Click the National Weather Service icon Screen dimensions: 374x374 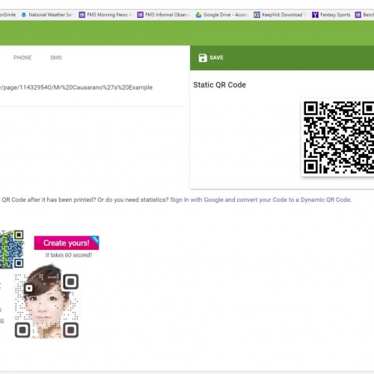point(24,15)
